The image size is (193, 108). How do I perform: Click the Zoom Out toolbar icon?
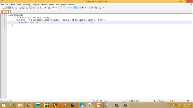tap(56, 8)
